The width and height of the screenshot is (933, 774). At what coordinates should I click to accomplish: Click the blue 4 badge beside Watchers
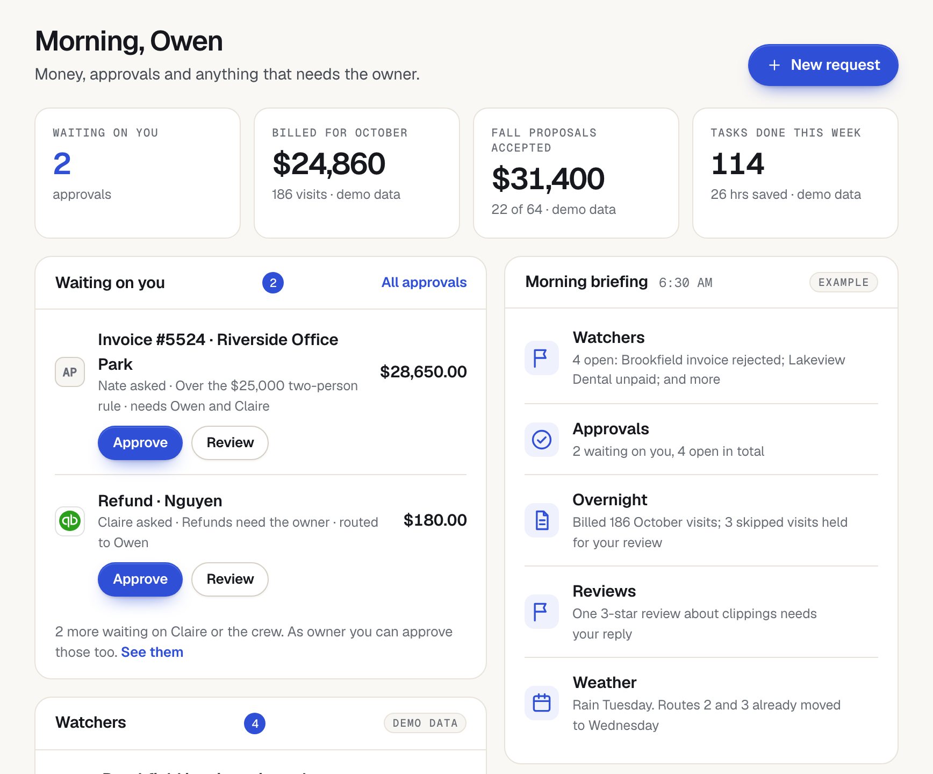[255, 723]
